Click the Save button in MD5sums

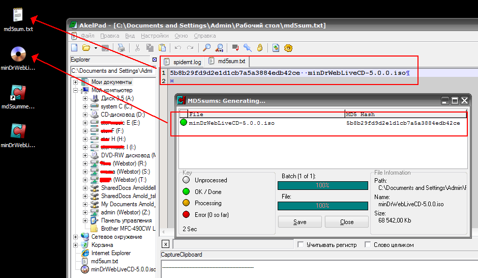click(300, 222)
